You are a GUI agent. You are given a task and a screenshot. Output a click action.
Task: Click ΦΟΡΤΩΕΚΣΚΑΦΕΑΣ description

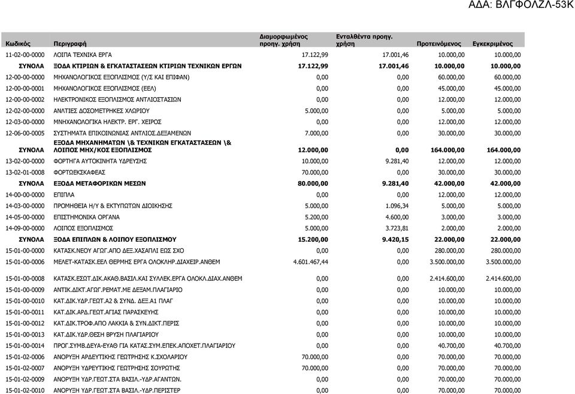[79, 173]
